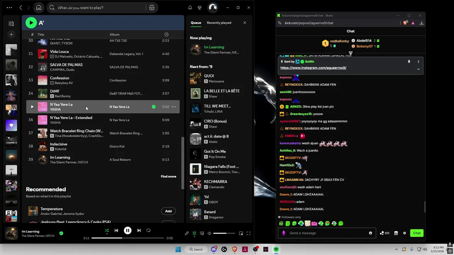
Task: Open 'A Soul Reborn' album link
Action: 120,160
